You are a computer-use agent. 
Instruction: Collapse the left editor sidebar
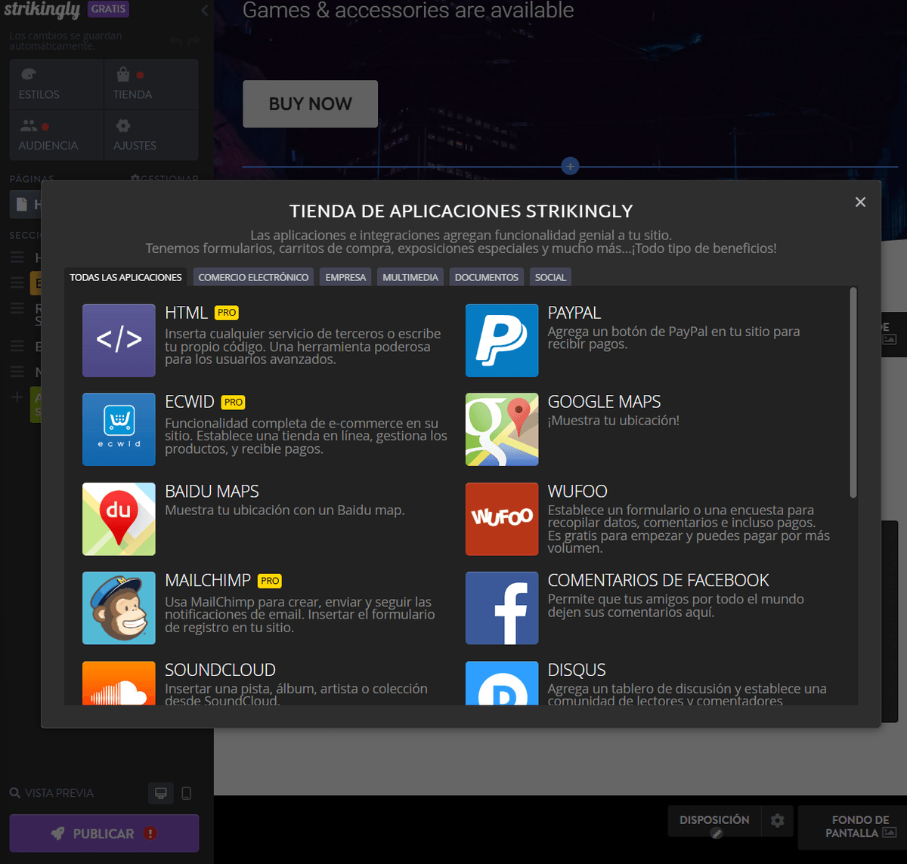click(x=205, y=11)
